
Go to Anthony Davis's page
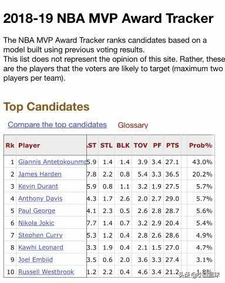click(41, 198)
